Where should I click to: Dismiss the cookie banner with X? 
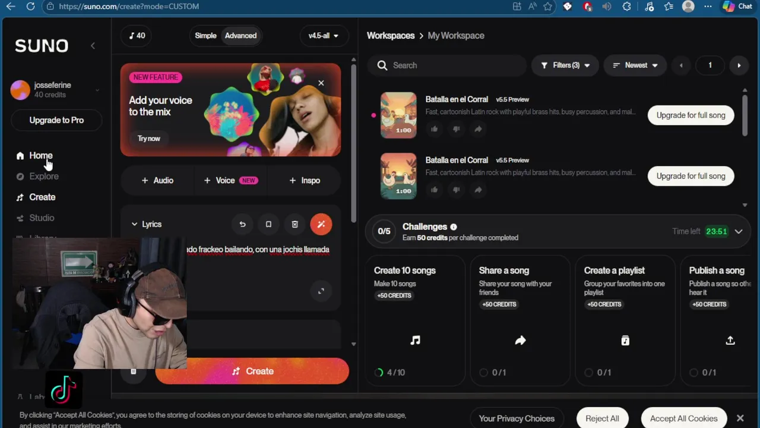[x=740, y=418]
